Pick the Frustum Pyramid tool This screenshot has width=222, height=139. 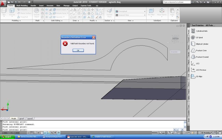pyautogui.click(x=202, y=57)
